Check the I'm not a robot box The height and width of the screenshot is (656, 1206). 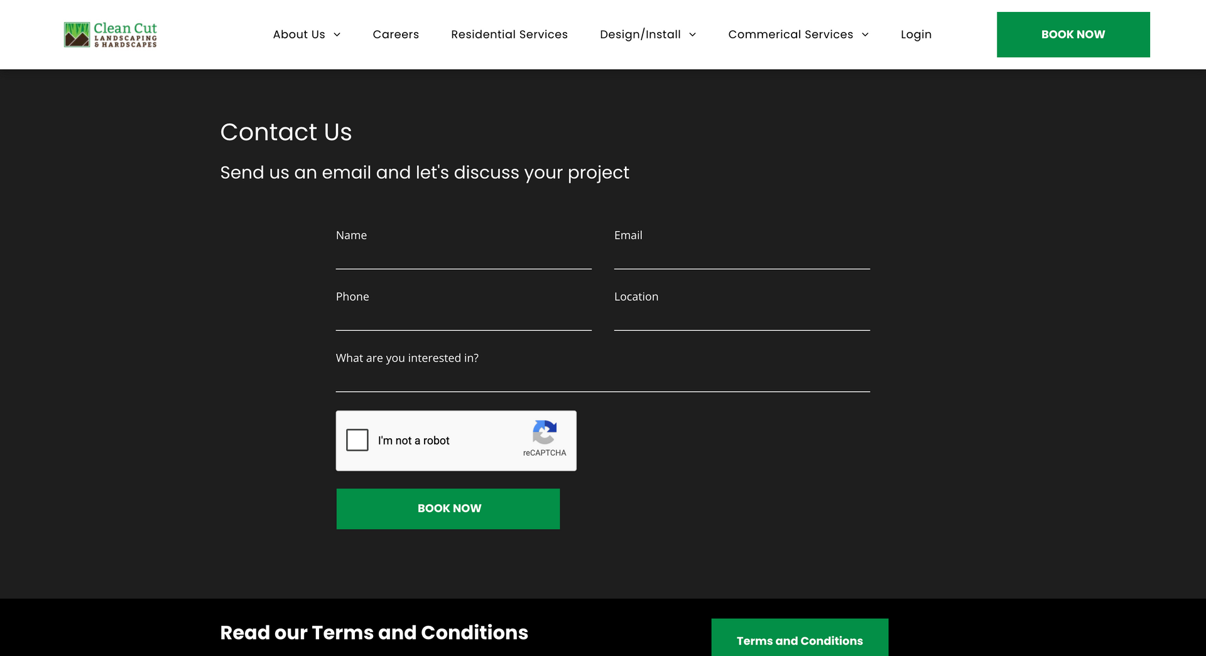(357, 440)
